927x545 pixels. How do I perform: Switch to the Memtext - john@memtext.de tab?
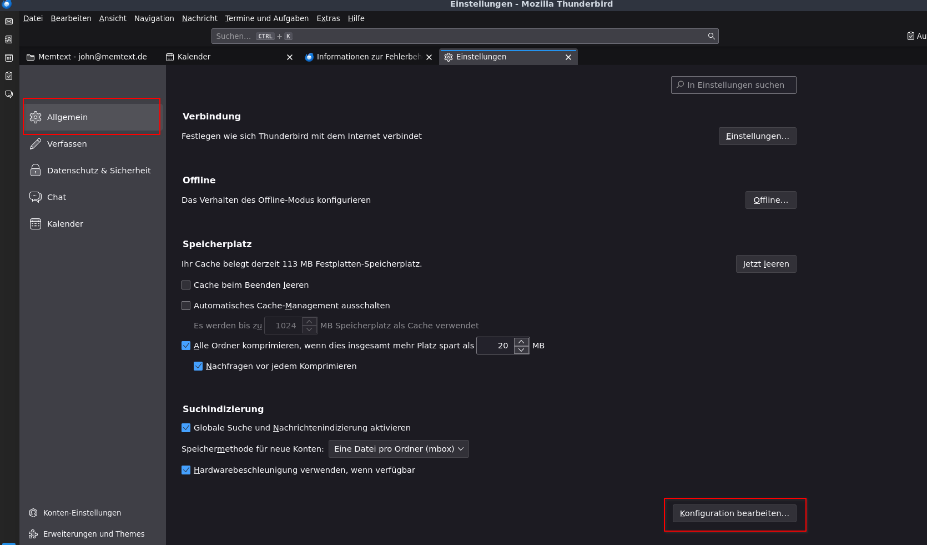click(91, 57)
